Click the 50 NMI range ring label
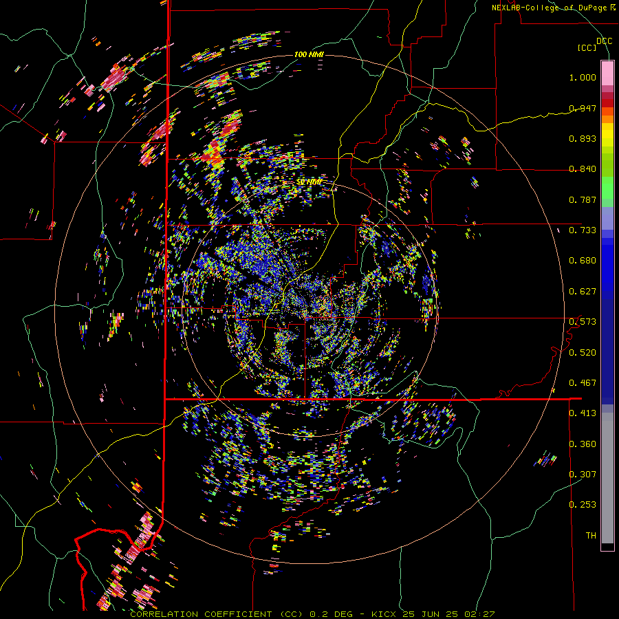The height and width of the screenshot is (619, 619). (309, 182)
